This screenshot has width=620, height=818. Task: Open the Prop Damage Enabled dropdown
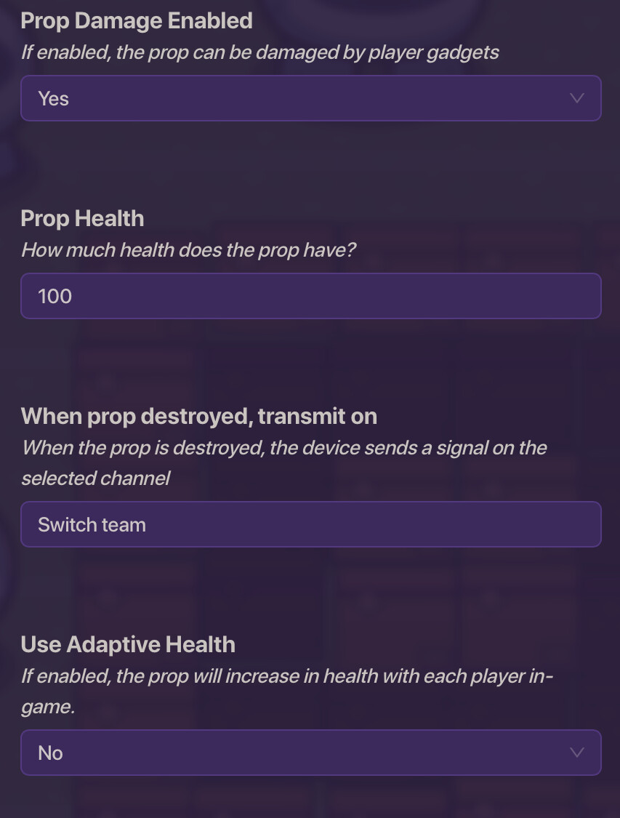coord(310,98)
